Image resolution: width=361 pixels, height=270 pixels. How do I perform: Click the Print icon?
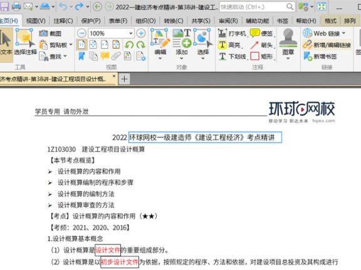16,6
